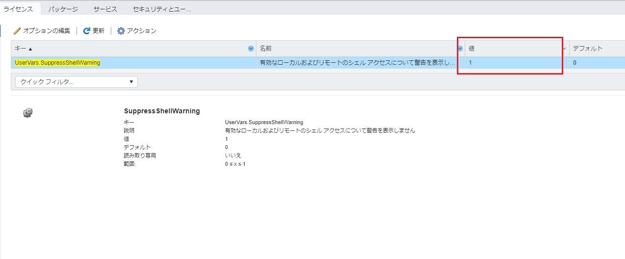The image size is (625, 259).
Task: Switch to the ライセンス tab
Action: coord(19,9)
